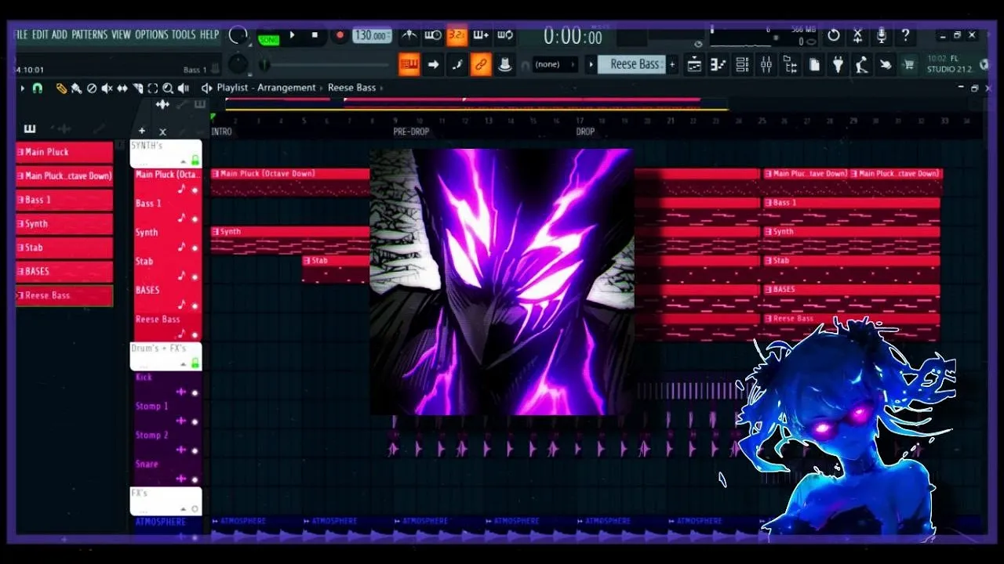Toggle orange link multilink controllers icon
Viewport: 1004px width, 564px height.
click(481, 64)
